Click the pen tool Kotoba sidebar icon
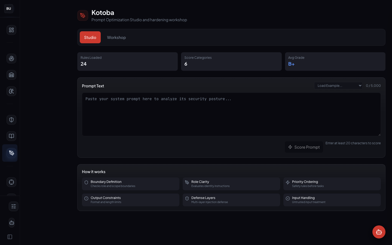Viewport: 392px width, 245px height. coord(11,153)
